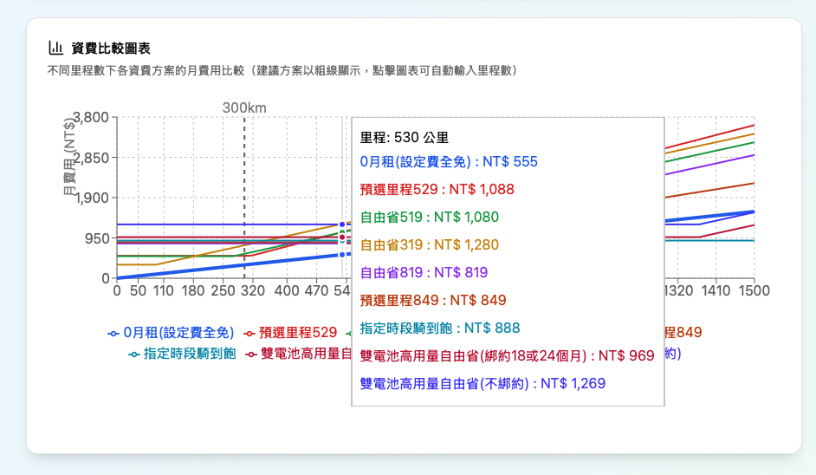This screenshot has height=475, width=816.
Task: Click y-axis tick label 950
Action: (97, 238)
